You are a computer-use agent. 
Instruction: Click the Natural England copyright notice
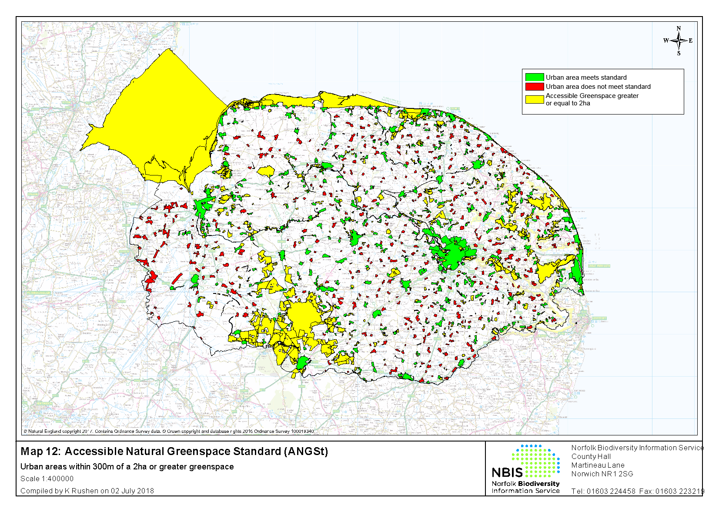point(168,431)
